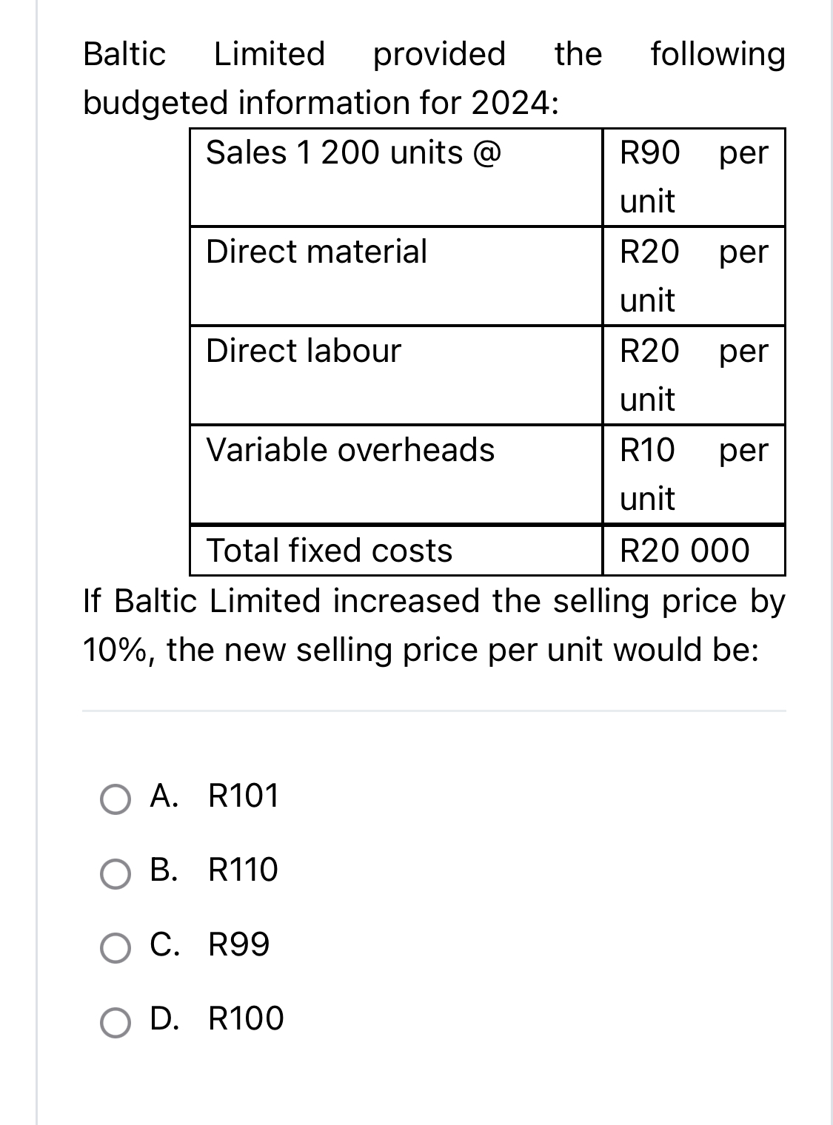Click the "budgeted information for 2024" heading text

pyautogui.click(x=321, y=102)
